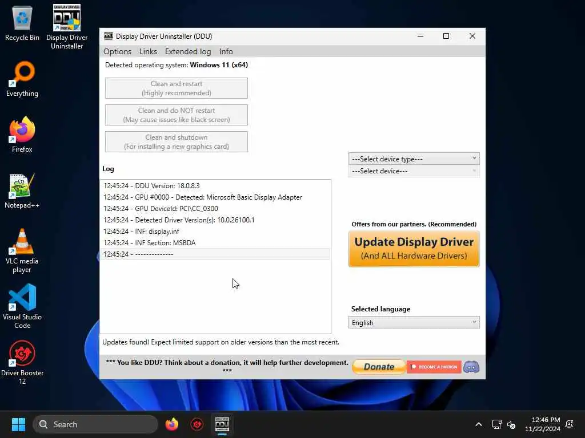Open Driver Booster from the taskbar
This screenshot has width=585, height=438.
click(197, 424)
